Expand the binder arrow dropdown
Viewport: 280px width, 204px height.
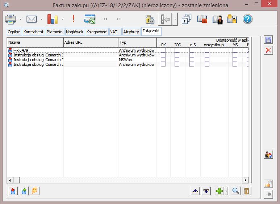[x=175, y=19]
